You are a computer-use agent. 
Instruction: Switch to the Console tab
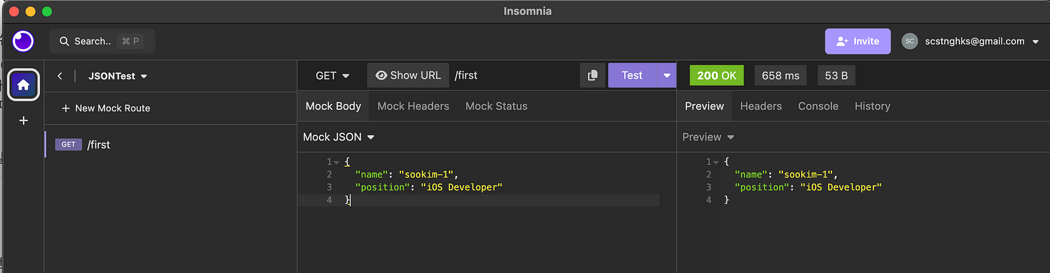coord(818,106)
